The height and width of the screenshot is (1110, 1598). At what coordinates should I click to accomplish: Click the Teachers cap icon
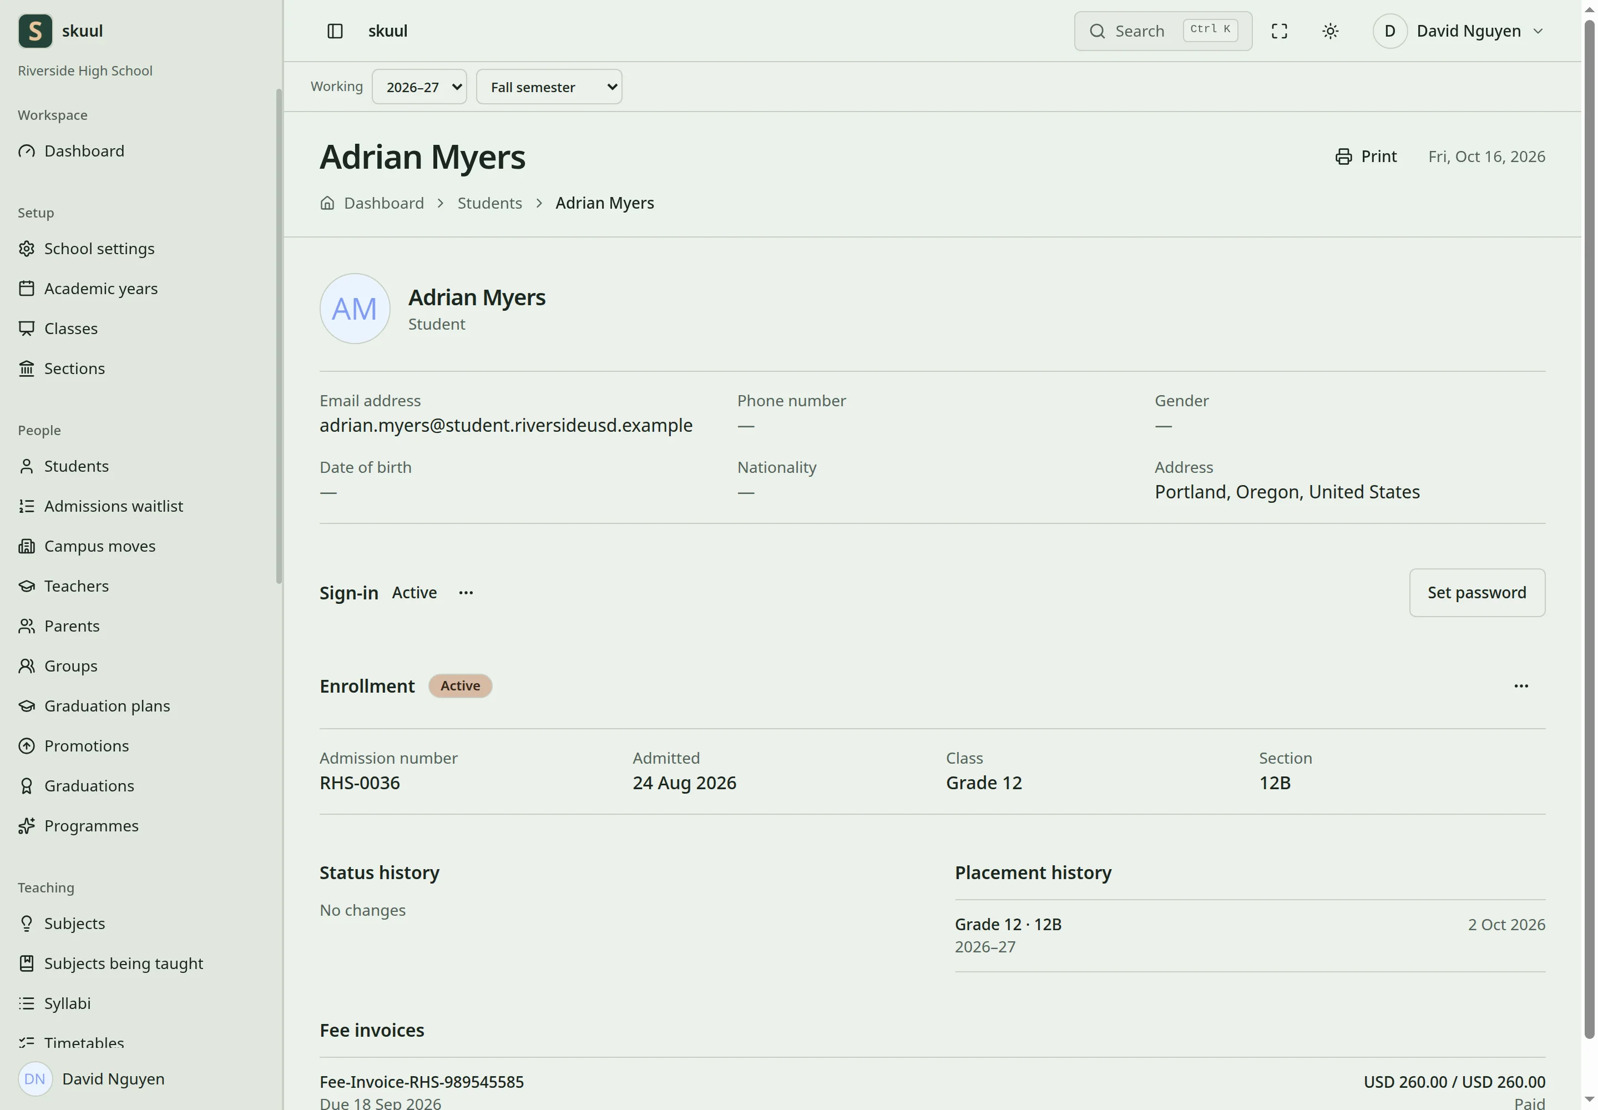[x=27, y=586]
